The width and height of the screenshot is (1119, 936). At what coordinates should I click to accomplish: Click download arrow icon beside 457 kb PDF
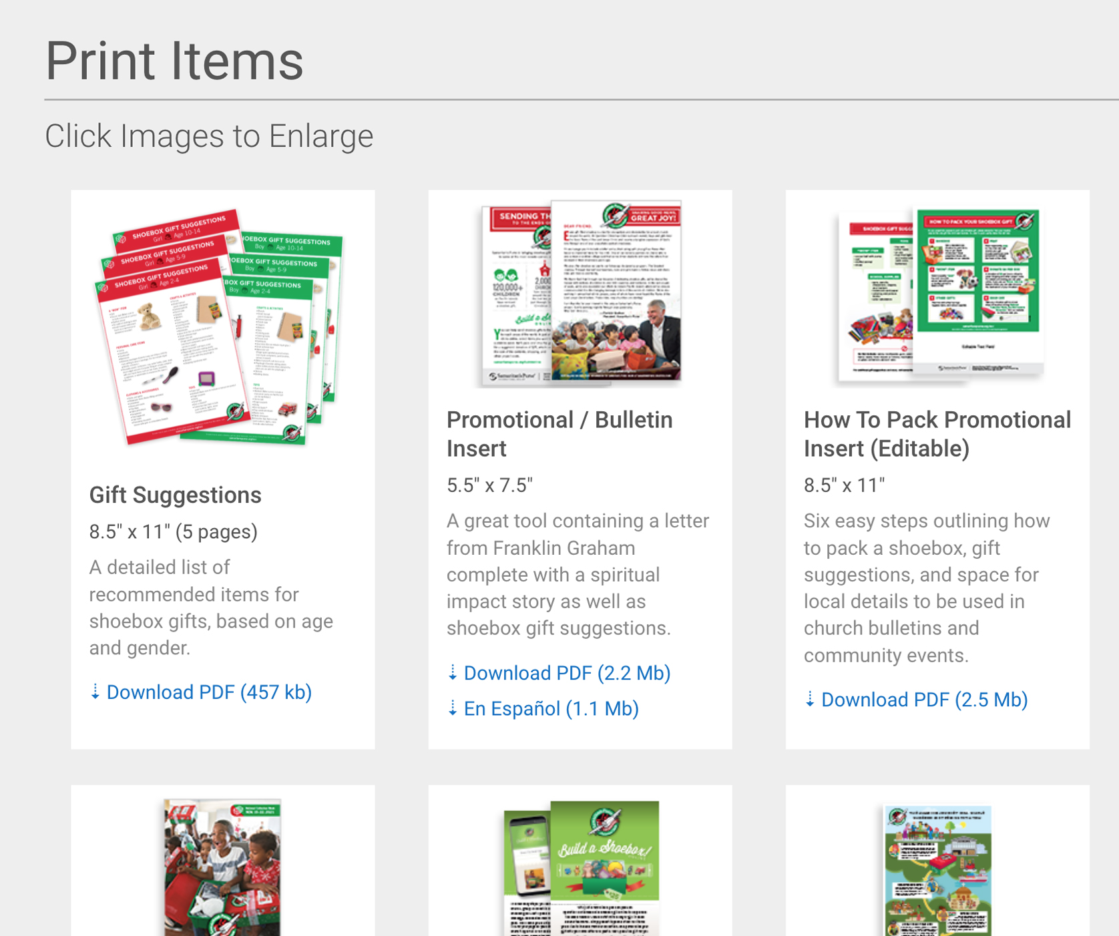(x=95, y=692)
